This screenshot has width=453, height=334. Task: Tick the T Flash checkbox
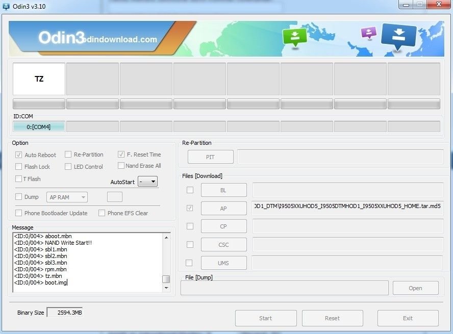pyautogui.click(x=18, y=178)
